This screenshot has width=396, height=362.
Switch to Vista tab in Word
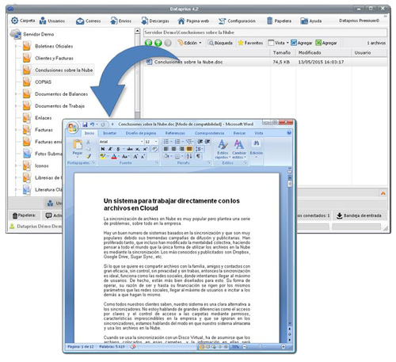coord(258,133)
